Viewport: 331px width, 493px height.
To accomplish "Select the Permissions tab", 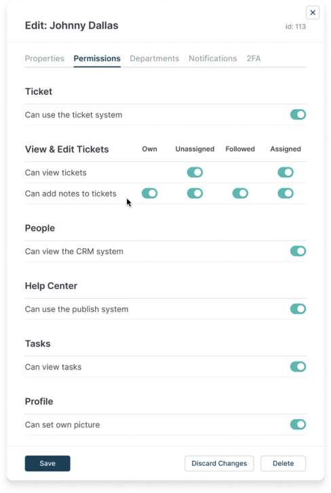I will [97, 58].
